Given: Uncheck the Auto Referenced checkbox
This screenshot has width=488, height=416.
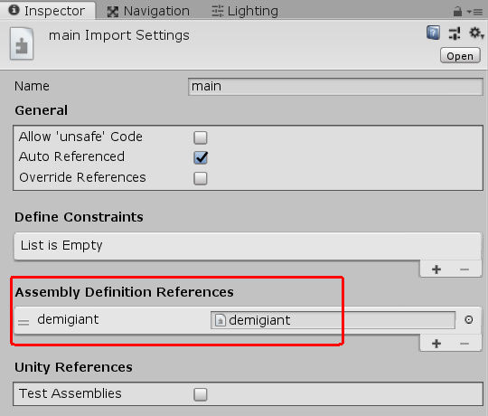Looking at the screenshot, I should (201, 157).
